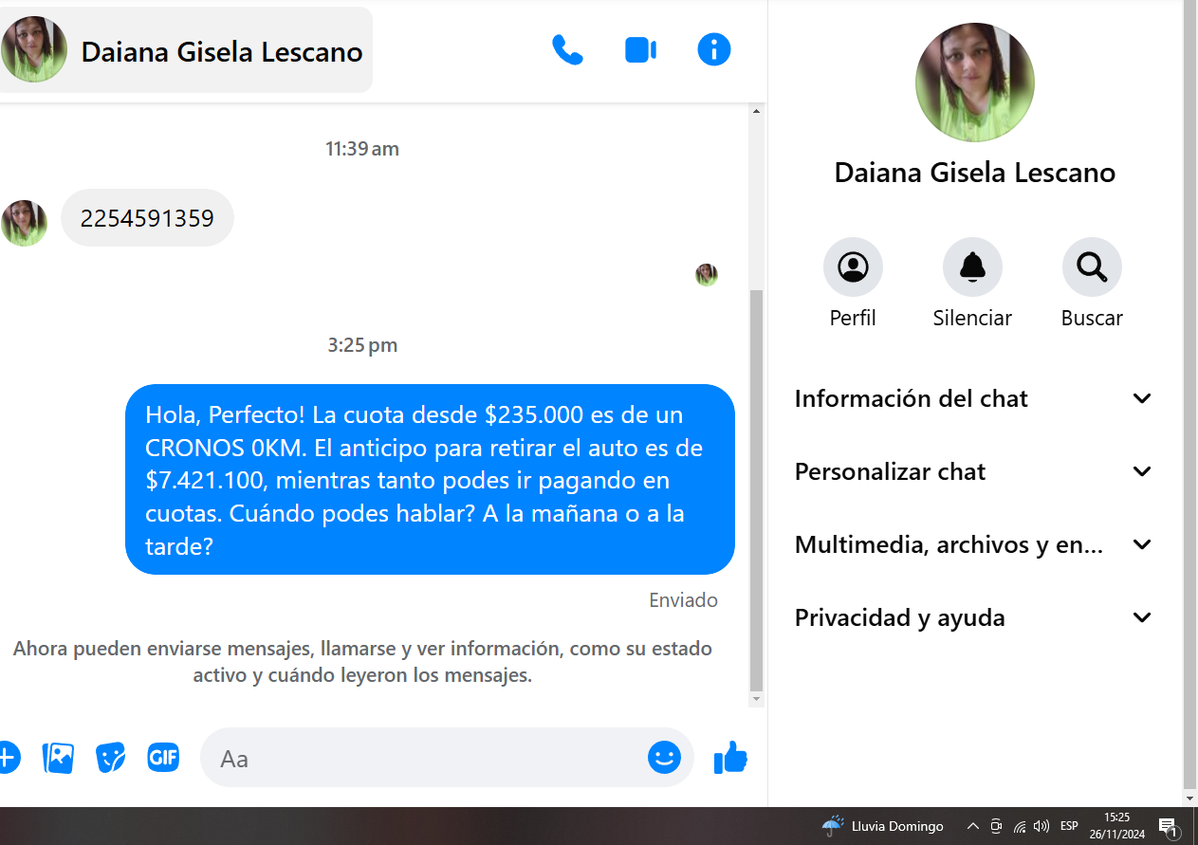The width and height of the screenshot is (1198, 845).
Task: Click Daiana Gisela Lescano name in side panel
Action: pyautogui.click(x=974, y=173)
